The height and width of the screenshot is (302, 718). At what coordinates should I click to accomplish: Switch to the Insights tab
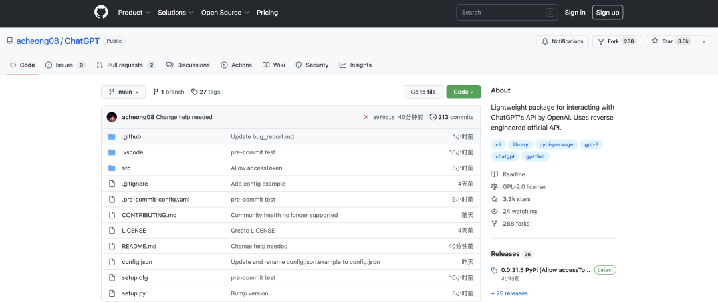click(355, 65)
